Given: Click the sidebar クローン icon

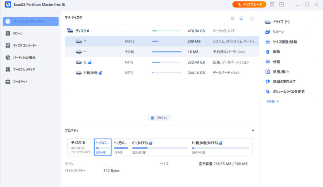Looking at the screenshot, I should tap(8, 33).
